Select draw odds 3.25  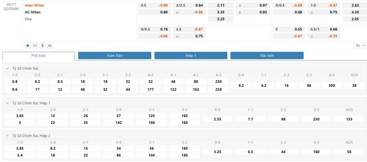click(221, 19)
